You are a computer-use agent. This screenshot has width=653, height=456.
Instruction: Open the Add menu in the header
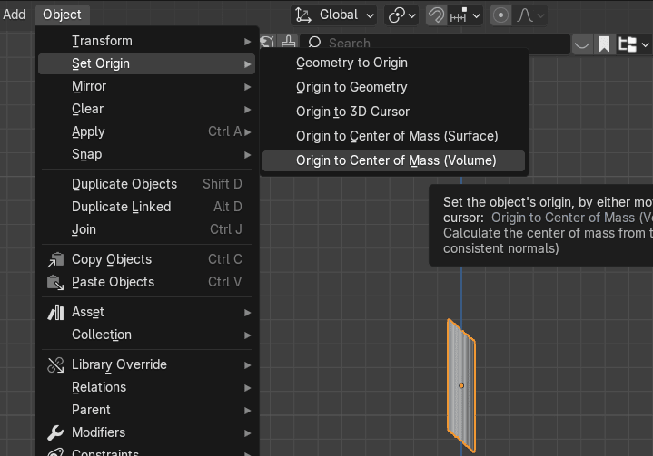coord(15,15)
